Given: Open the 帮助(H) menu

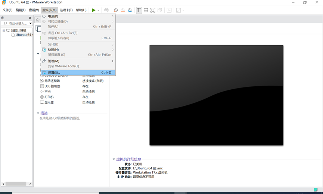Looking at the screenshot, I should point(81,10).
